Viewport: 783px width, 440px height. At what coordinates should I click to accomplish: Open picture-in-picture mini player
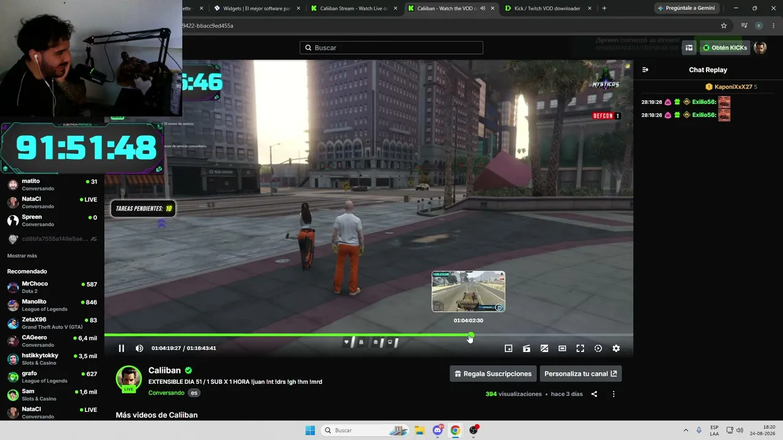508,348
